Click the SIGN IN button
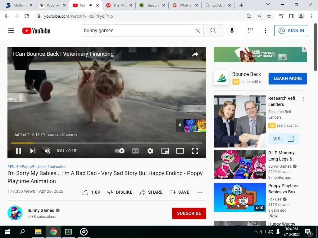Screen dimensions: 318x238 [291, 31]
